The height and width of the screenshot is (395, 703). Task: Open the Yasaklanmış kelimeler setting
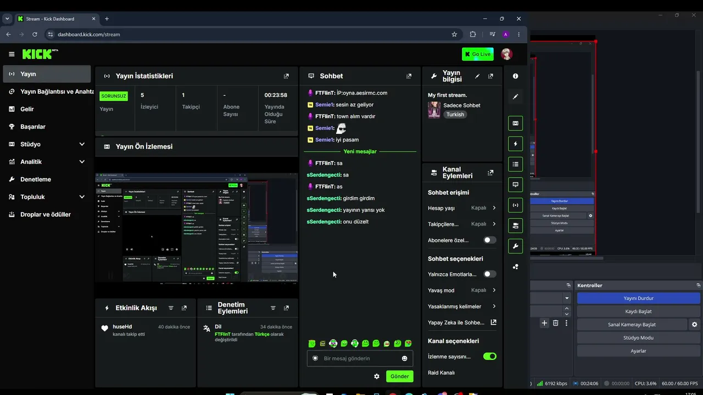tap(462, 307)
